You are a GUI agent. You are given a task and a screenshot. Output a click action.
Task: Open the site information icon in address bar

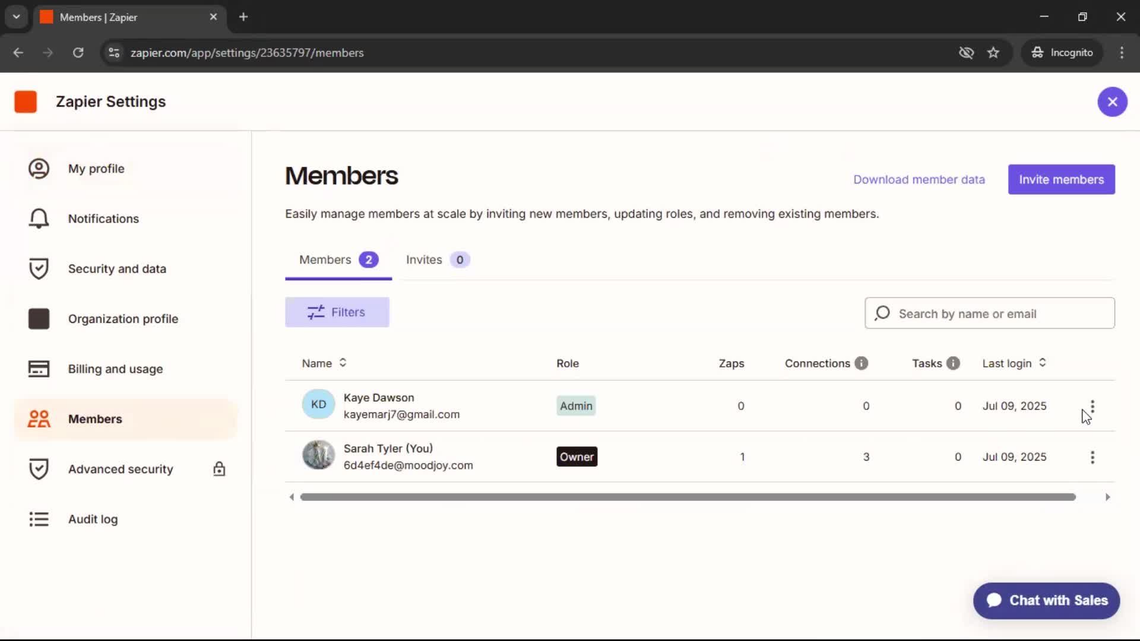pos(114,52)
